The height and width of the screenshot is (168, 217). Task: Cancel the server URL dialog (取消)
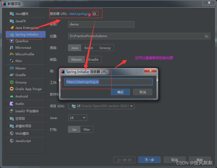point(143,92)
